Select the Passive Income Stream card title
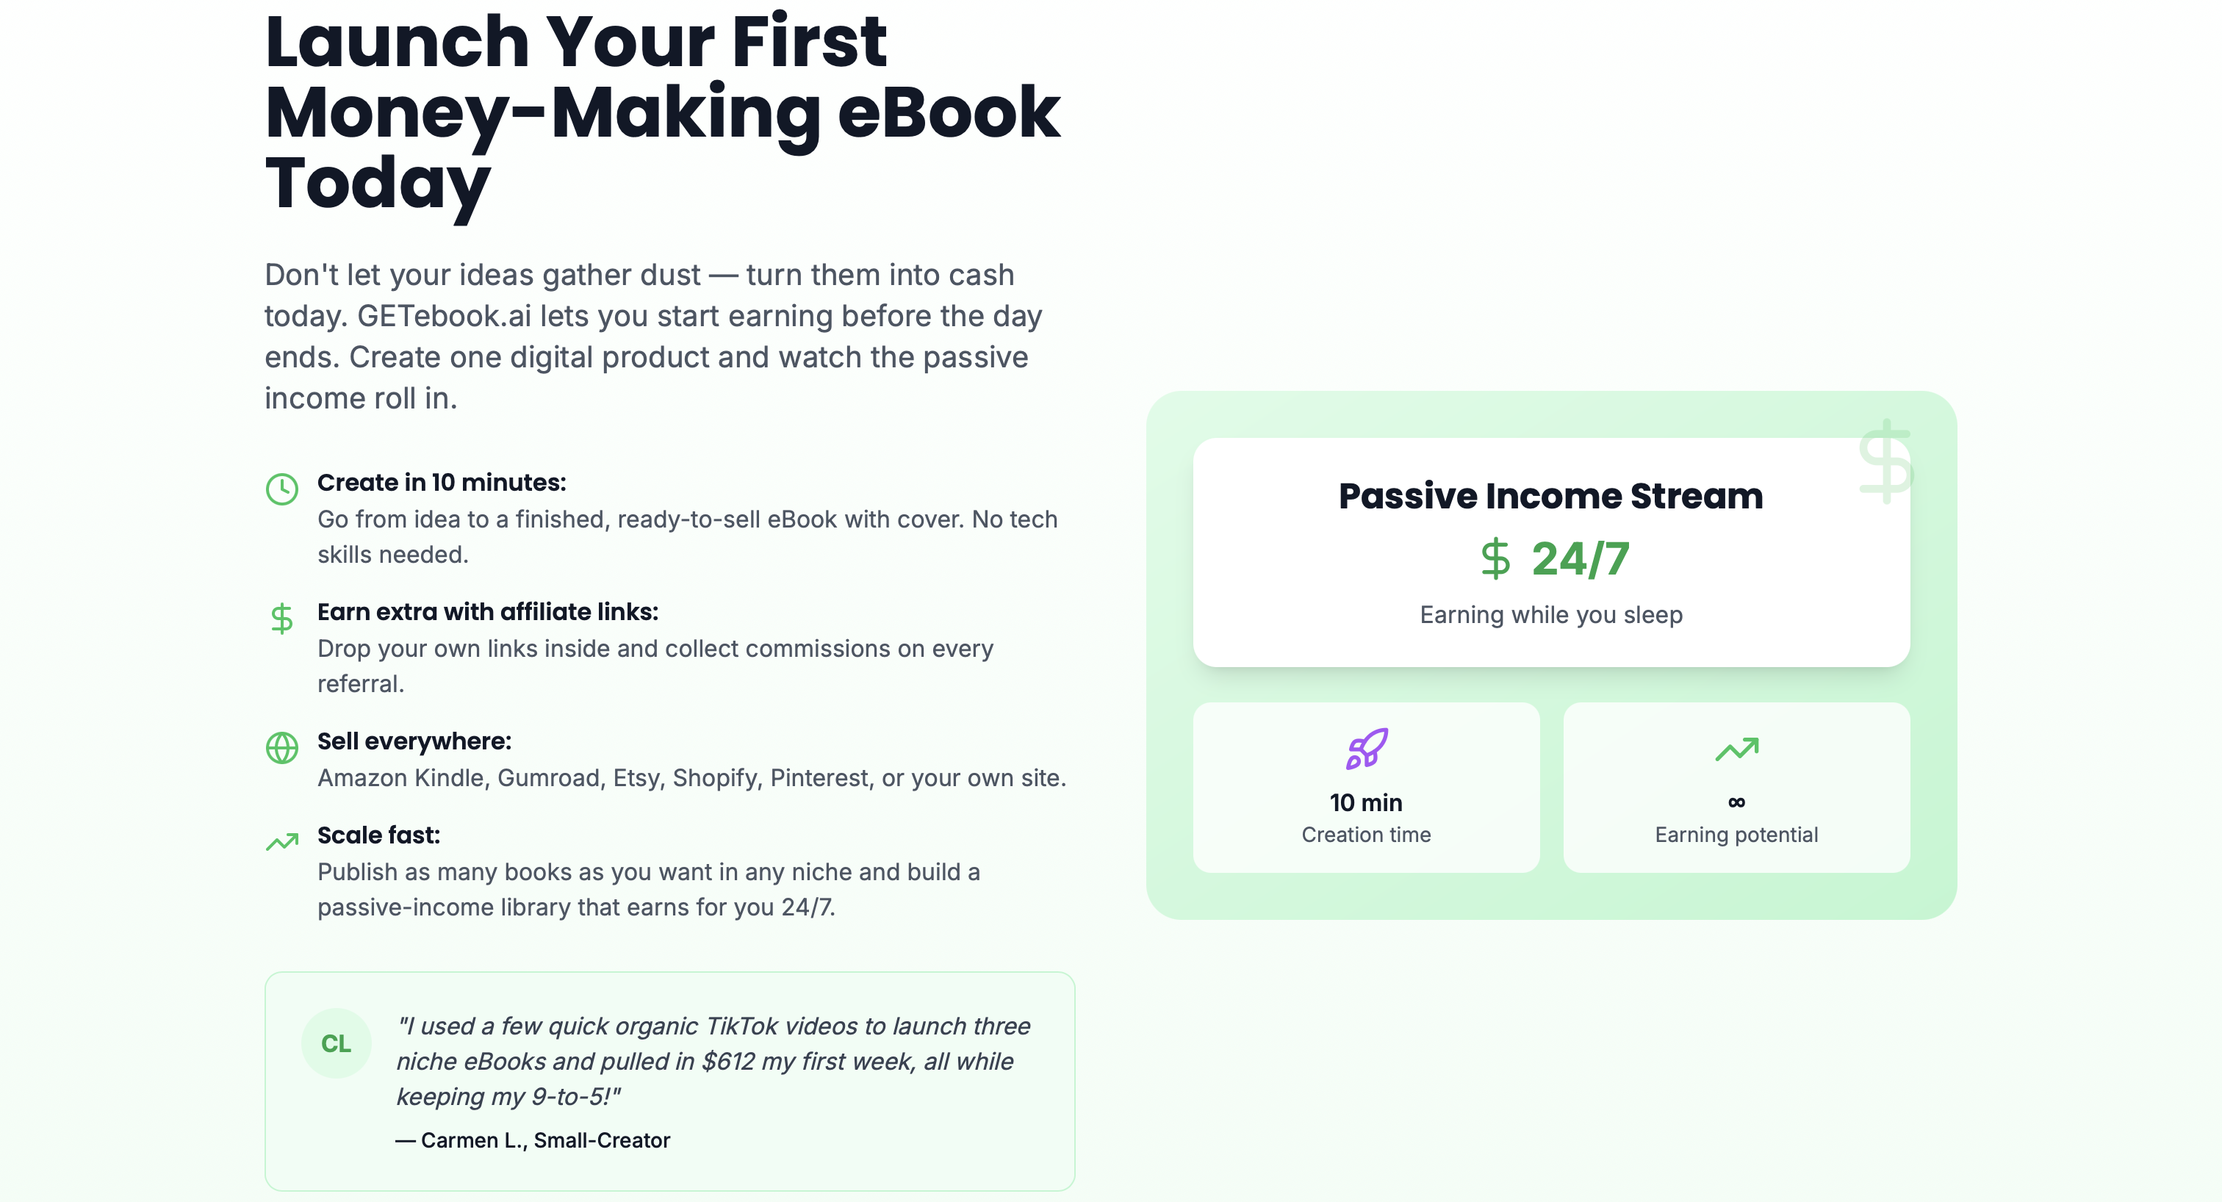2222x1202 pixels. [x=1551, y=496]
